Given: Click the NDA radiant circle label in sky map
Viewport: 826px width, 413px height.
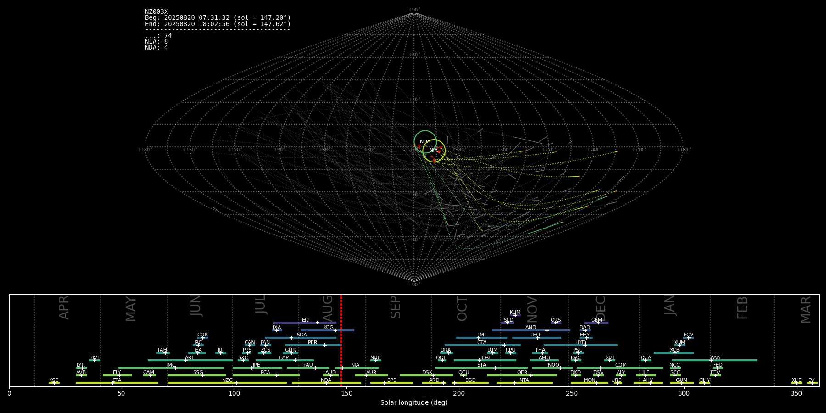Looking at the screenshot, I should [425, 142].
